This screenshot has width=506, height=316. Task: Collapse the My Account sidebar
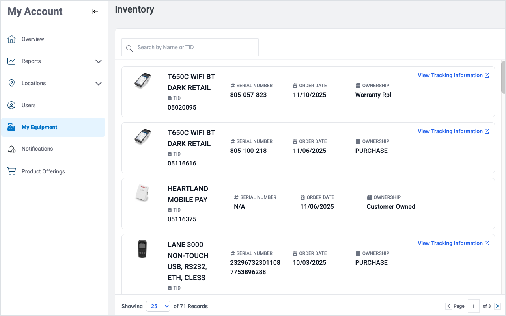(95, 11)
